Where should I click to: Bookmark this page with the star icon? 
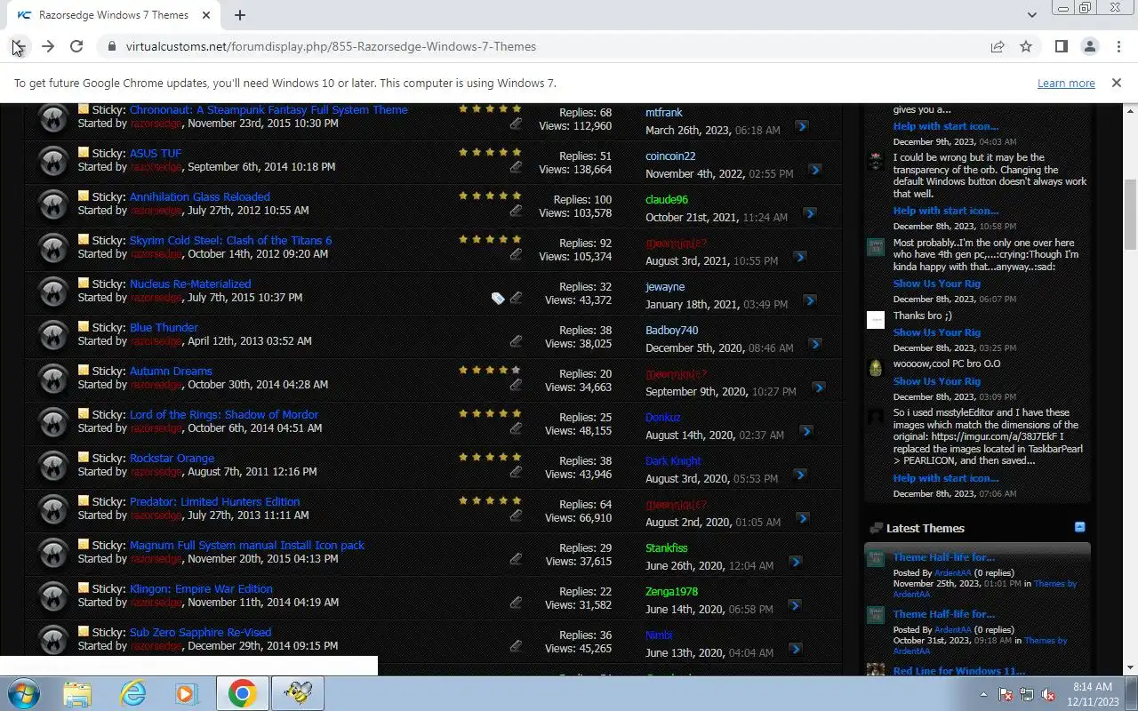(1026, 46)
